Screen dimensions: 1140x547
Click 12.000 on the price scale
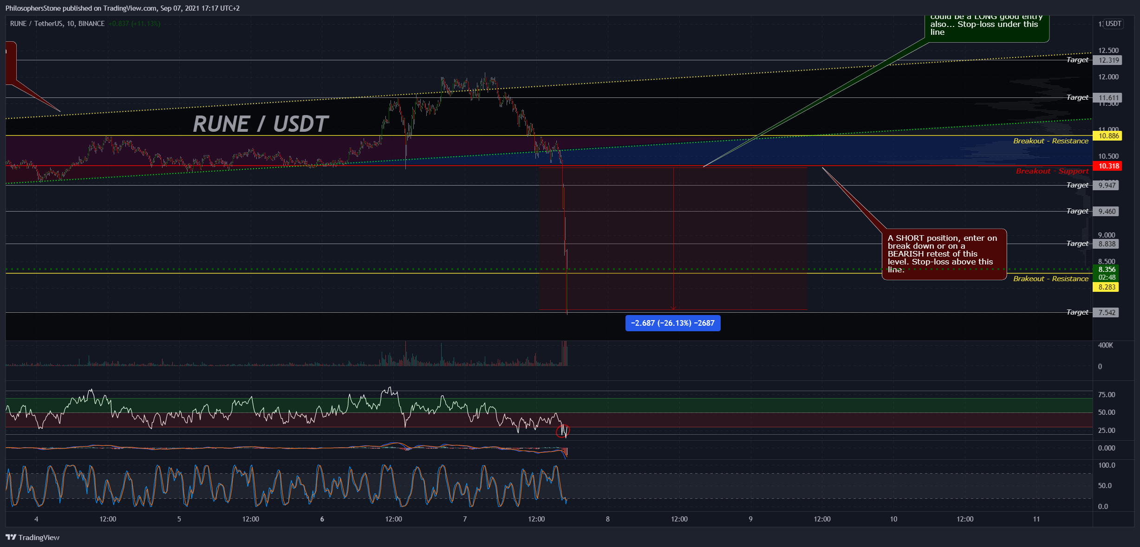tap(1108, 77)
